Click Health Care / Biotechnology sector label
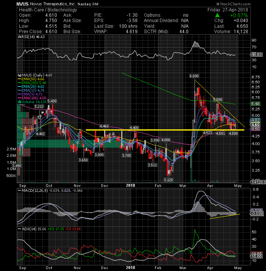 click(48, 10)
